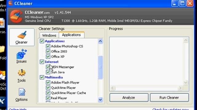This screenshot has height=110, width=197.
Task: Select the Office 2003 label
Action: tap(59, 51)
